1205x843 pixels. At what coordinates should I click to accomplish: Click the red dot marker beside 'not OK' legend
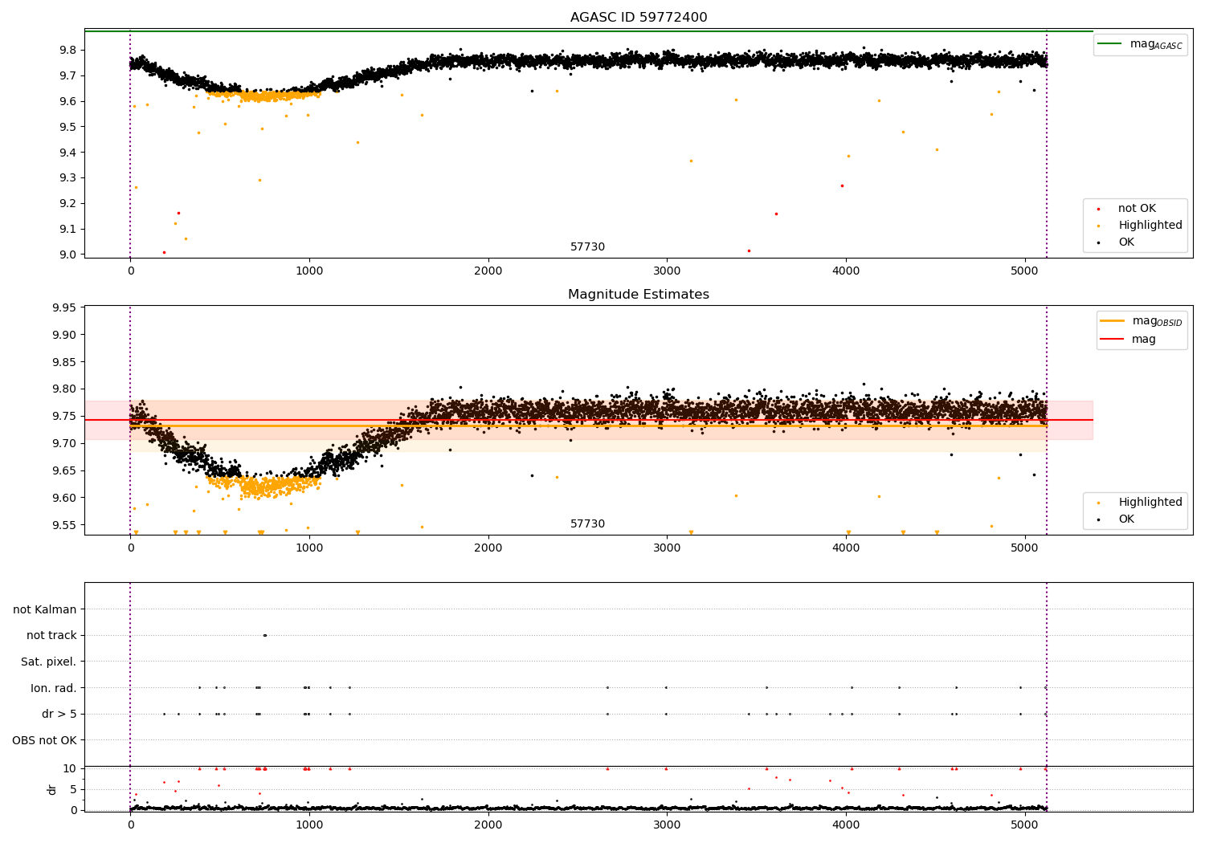pyautogui.click(x=1099, y=209)
